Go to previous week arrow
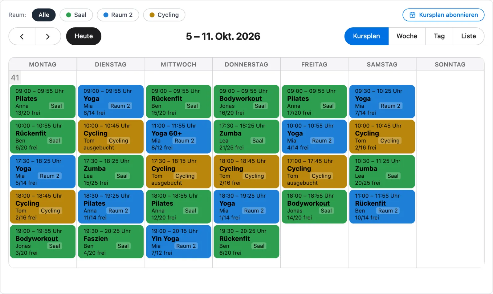This screenshot has width=493, height=294. pyautogui.click(x=22, y=36)
